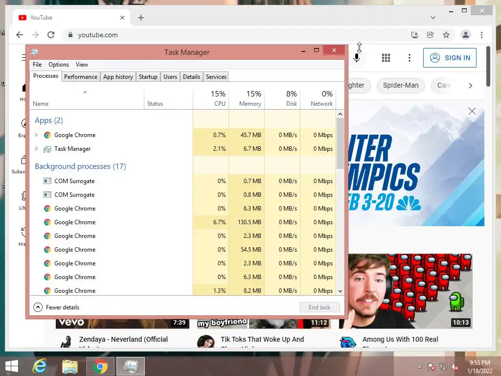The width and height of the screenshot is (501, 376).
Task: Dismiss the Winter Olympics banner
Action: coord(472,111)
